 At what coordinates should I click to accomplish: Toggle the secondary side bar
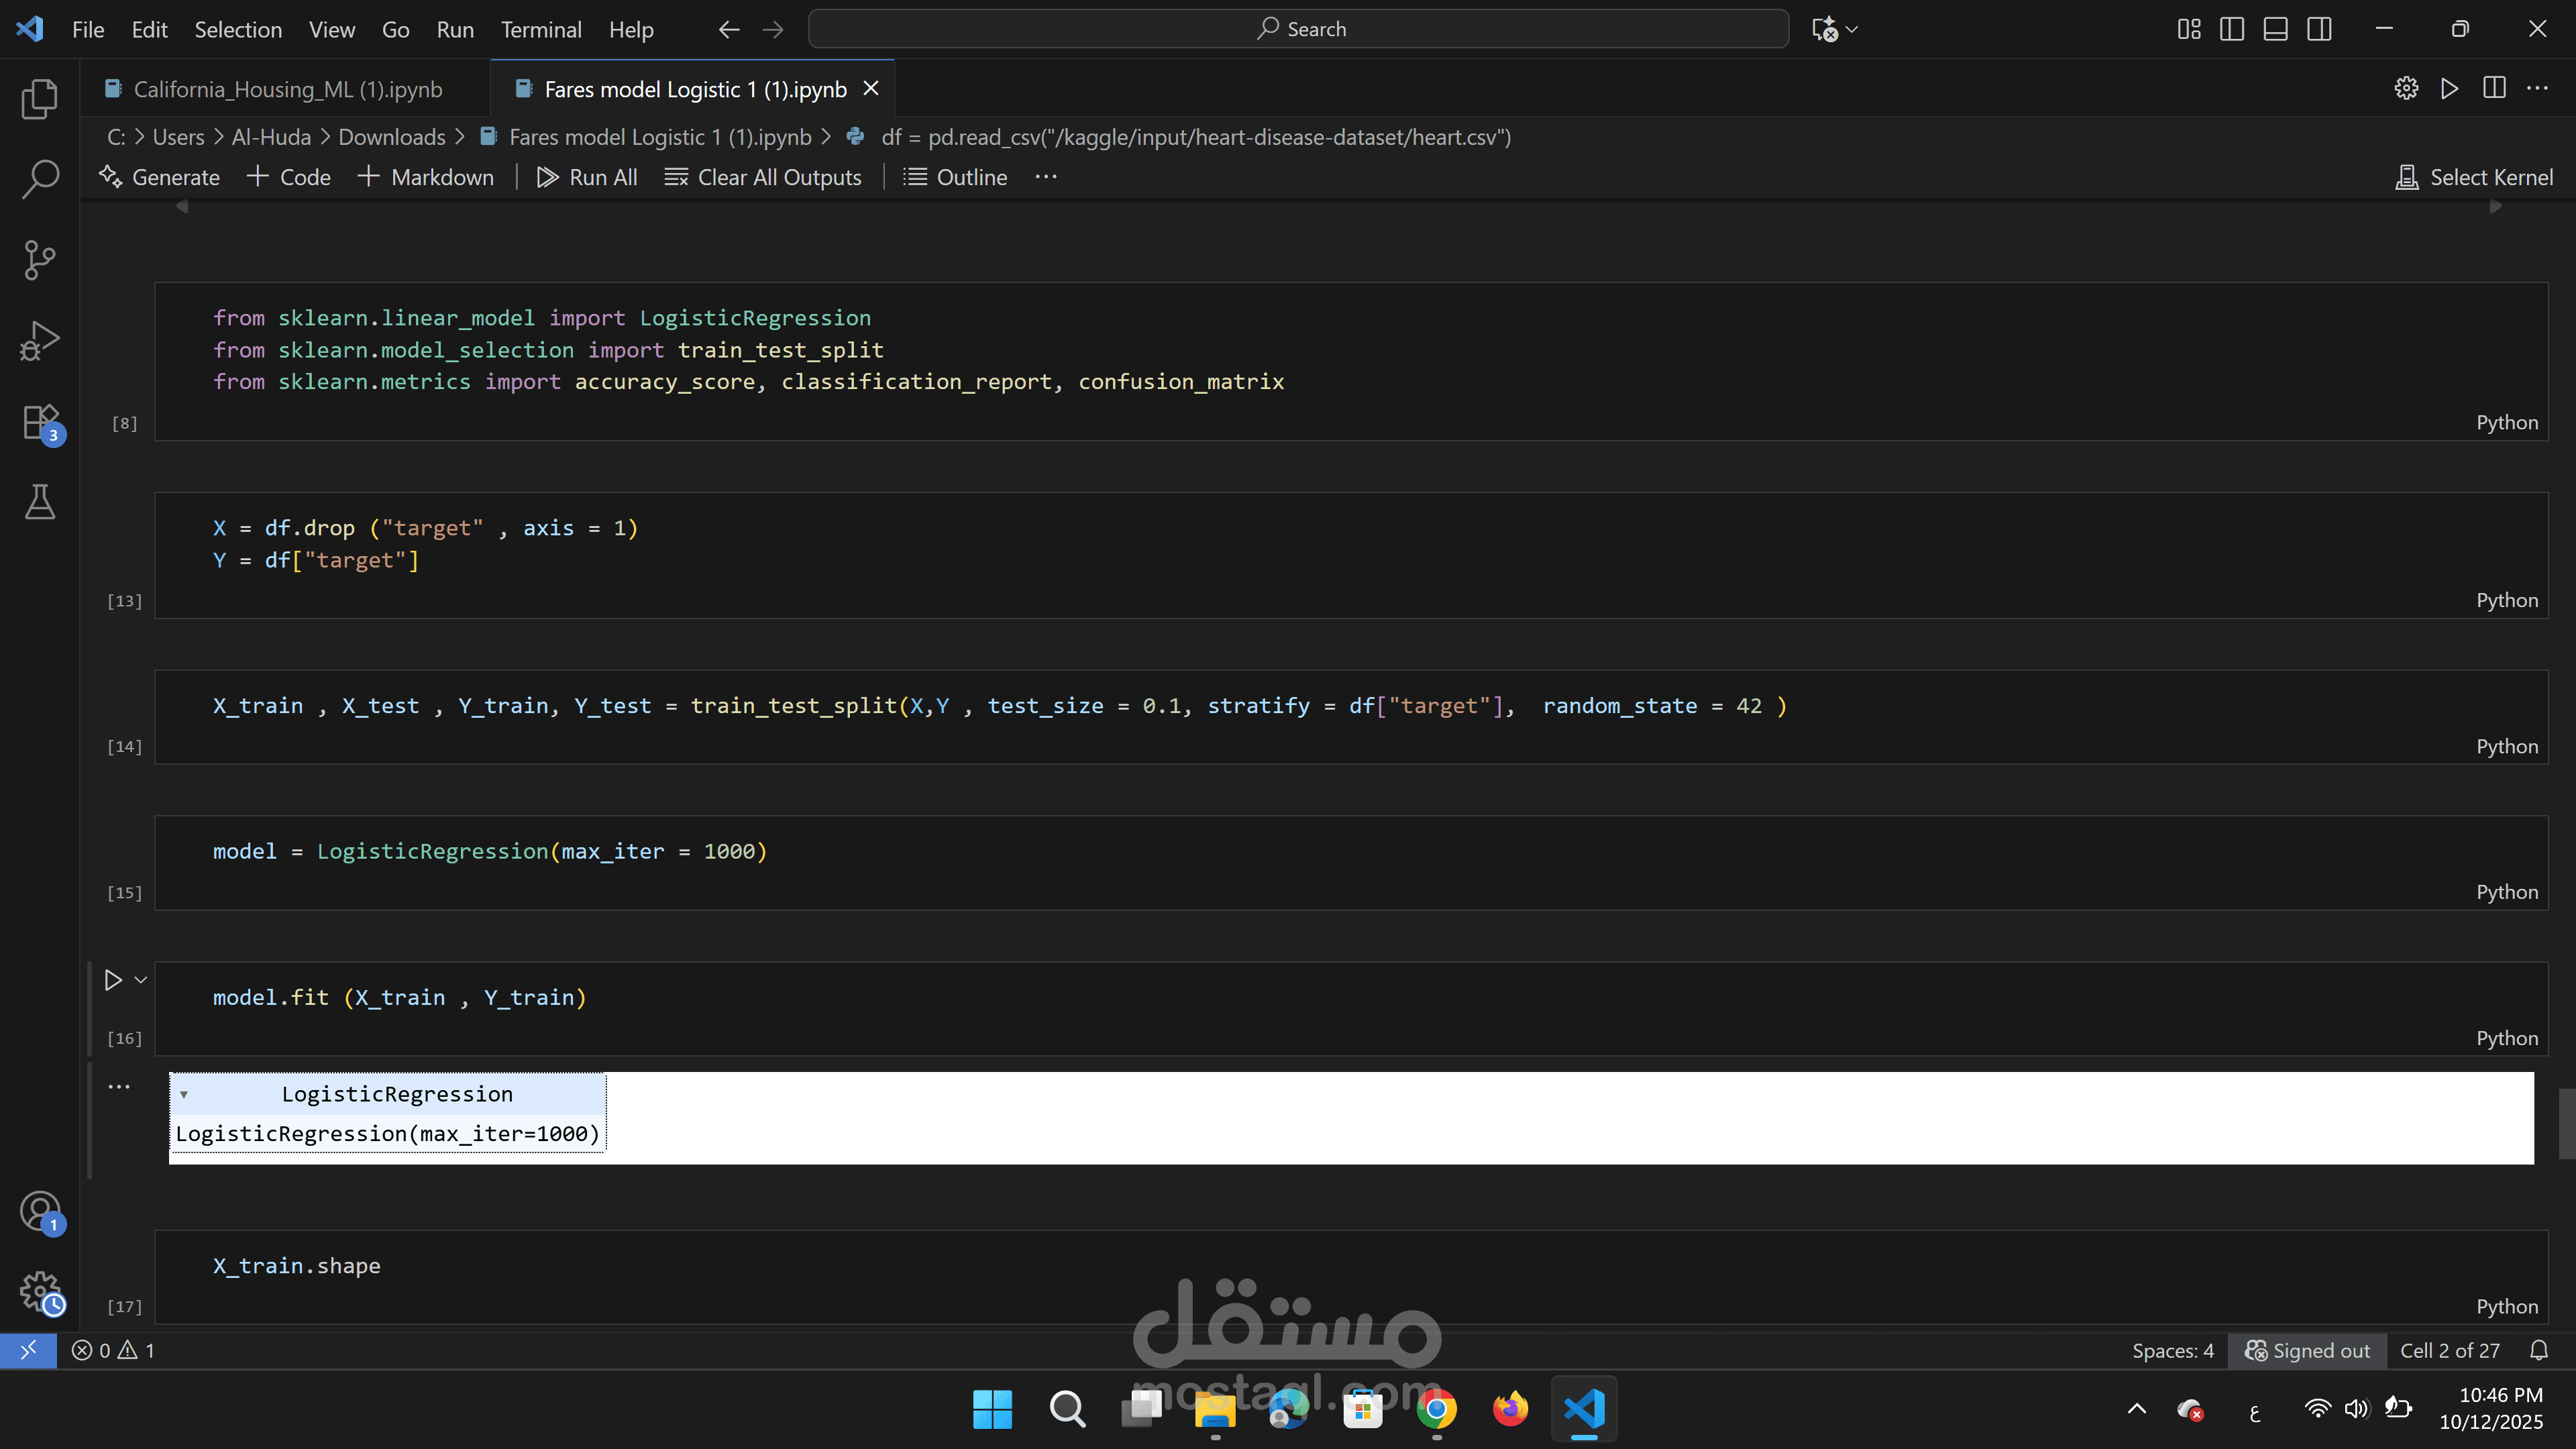click(2320, 30)
